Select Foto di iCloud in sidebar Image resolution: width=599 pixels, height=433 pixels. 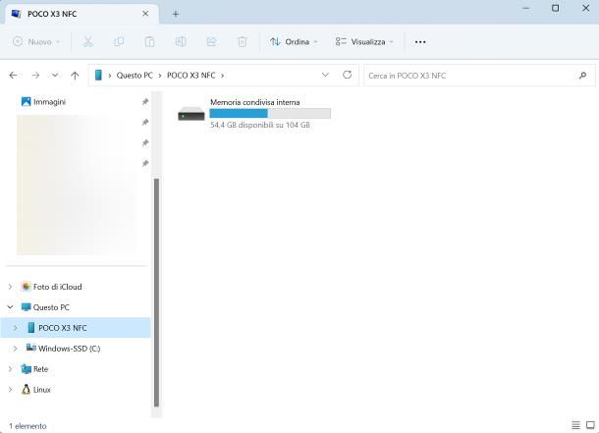[x=57, y=287]
